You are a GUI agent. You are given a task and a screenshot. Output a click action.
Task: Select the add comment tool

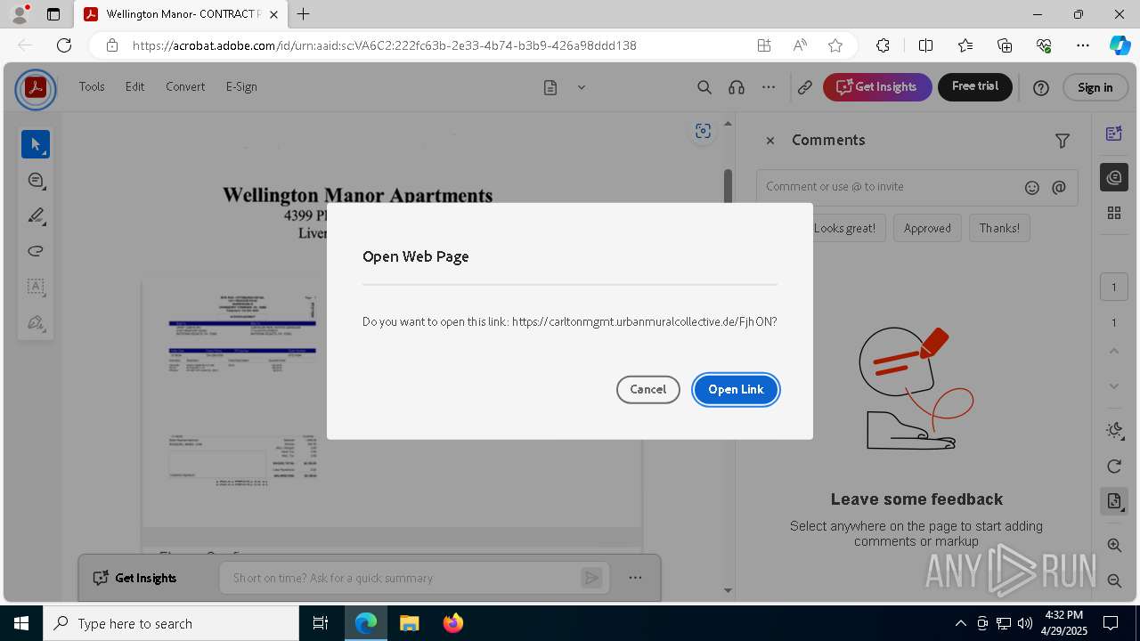click(x=36, y=180)
